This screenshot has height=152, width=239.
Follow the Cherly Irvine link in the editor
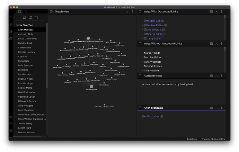[153, 38]
